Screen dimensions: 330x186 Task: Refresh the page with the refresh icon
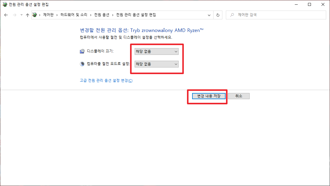click(218, 15)
